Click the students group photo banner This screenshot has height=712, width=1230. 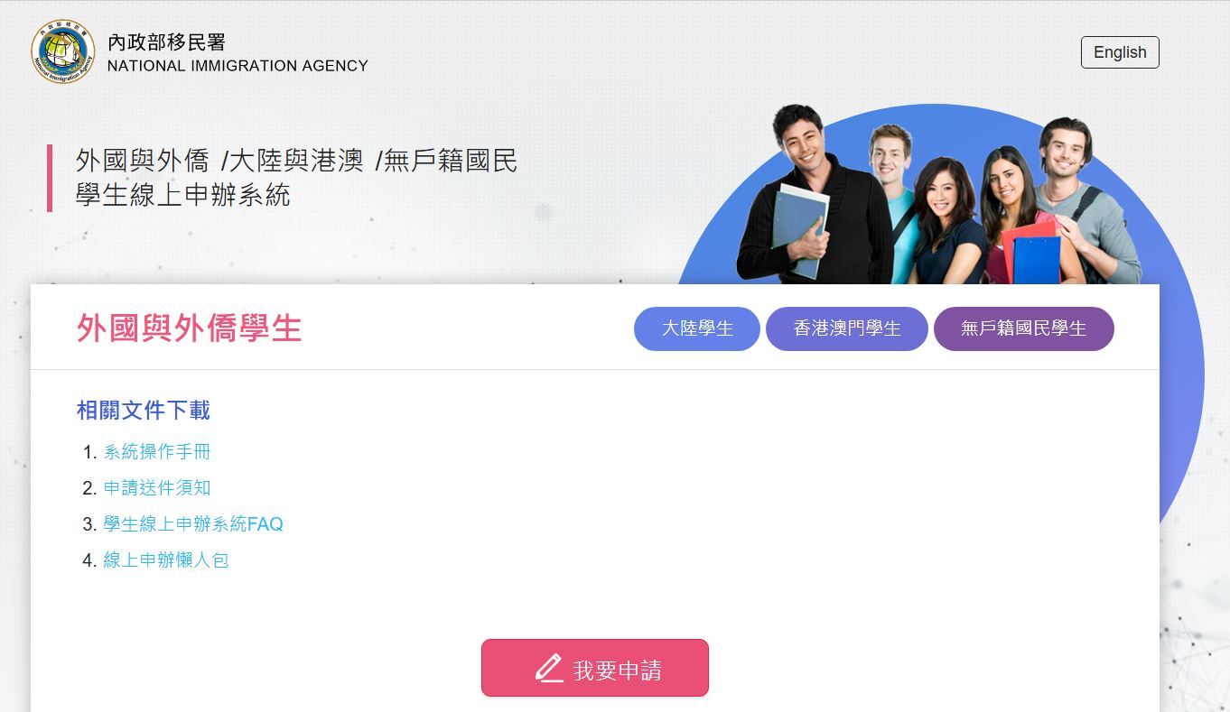[x=939, y=194]
